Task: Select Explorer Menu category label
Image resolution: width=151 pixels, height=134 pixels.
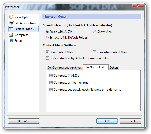Action: coord(24,29)
